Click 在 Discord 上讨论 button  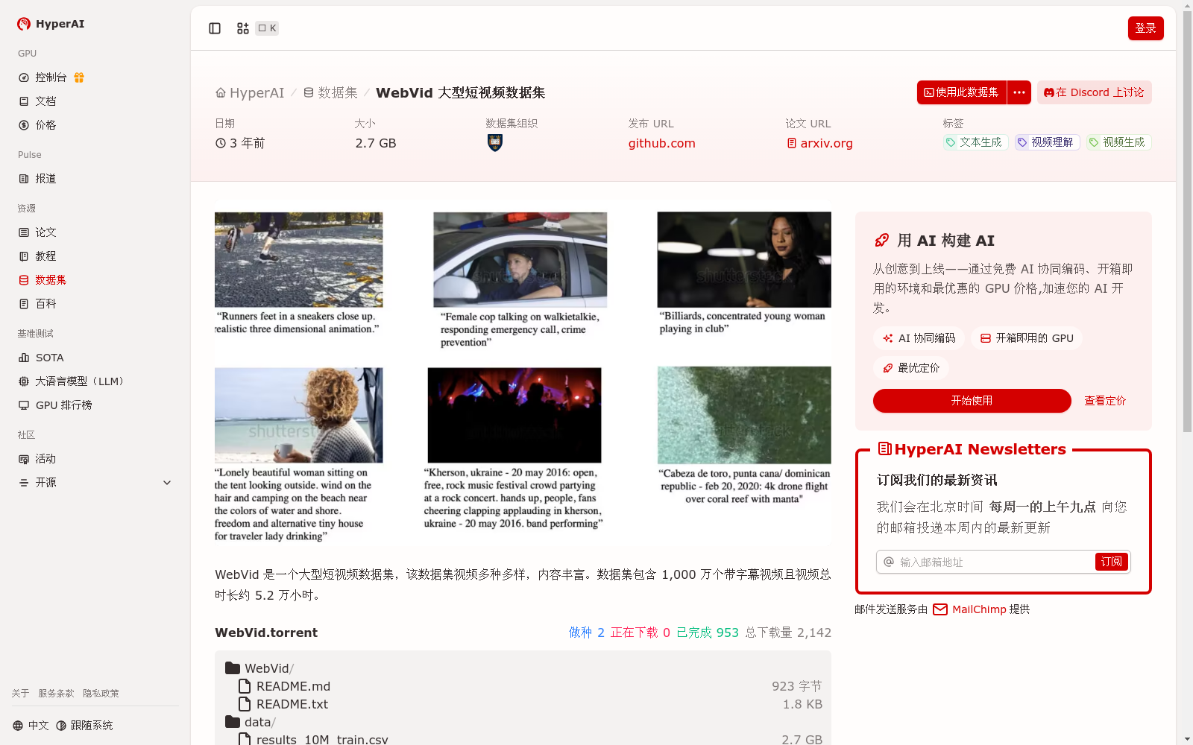click(1094, 92)
